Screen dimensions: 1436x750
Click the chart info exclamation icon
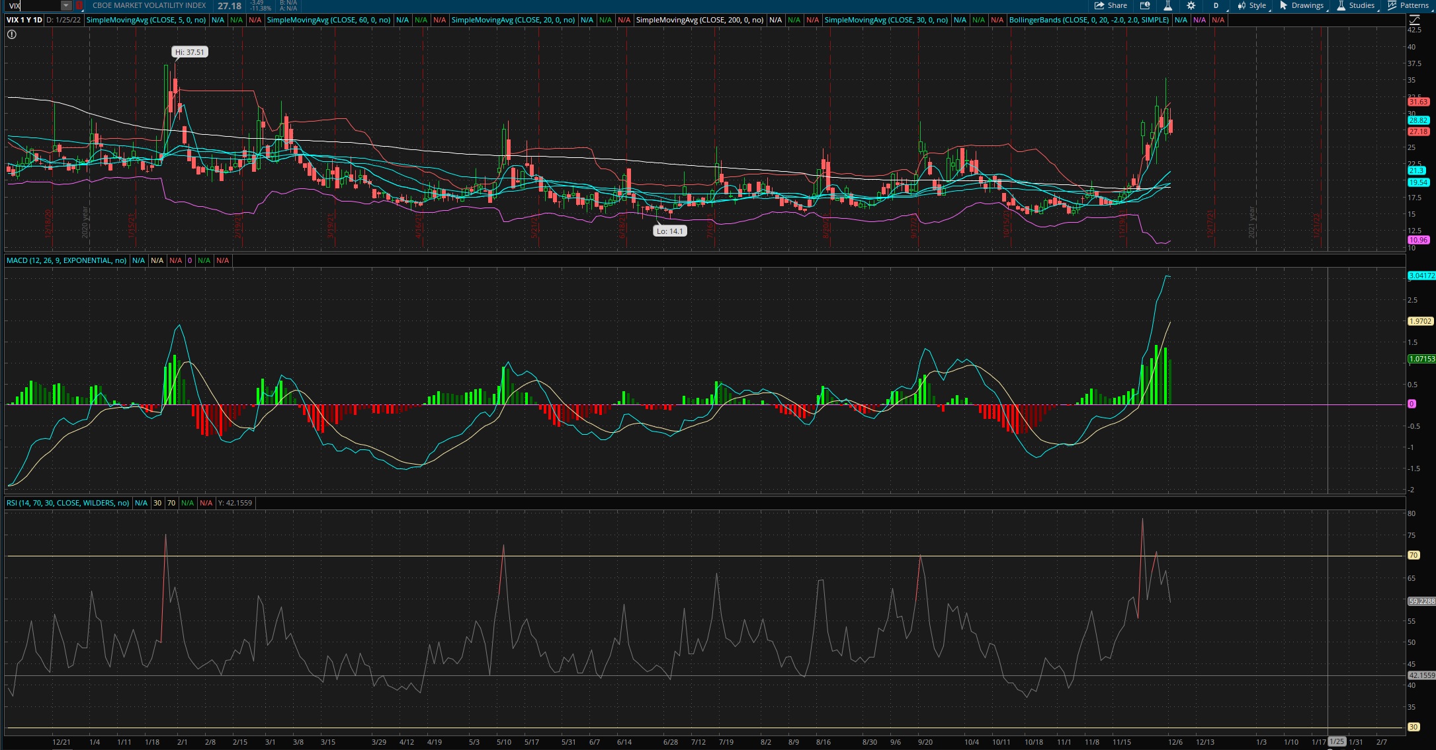(11, 34)
